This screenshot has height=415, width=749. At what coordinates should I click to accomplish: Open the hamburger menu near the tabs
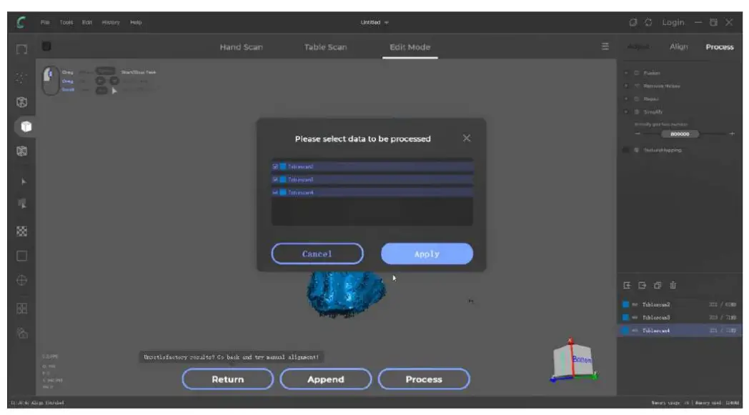click(605, 46)
